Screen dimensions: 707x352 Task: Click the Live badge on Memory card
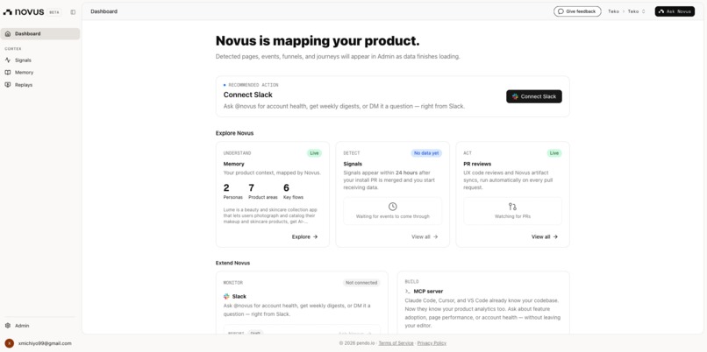click(314, 153)
